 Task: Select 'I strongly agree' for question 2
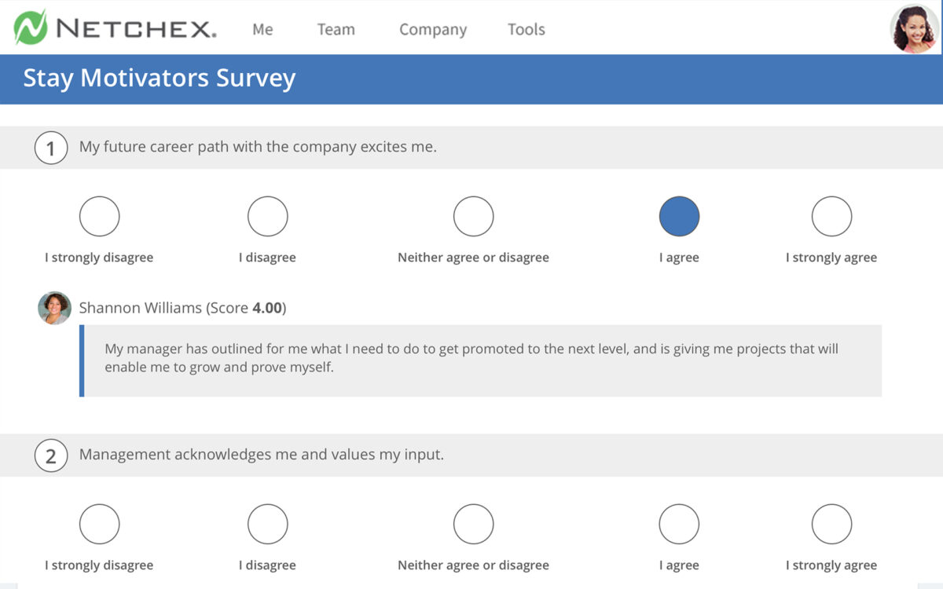pyautogui.click(x=831, y=525)
